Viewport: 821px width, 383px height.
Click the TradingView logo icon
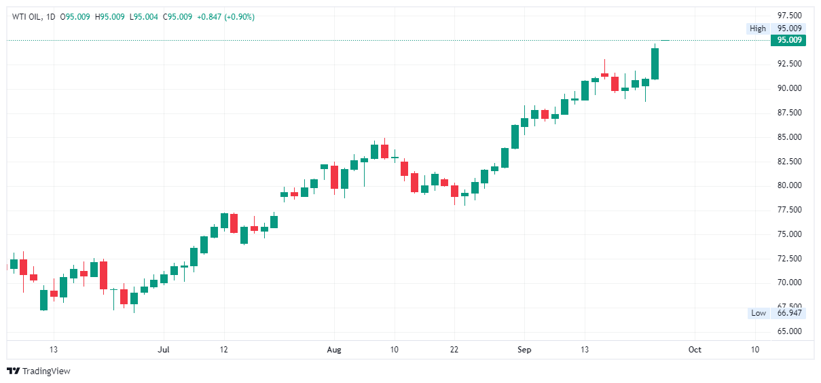pyautogui.click(x=13, y=371)
